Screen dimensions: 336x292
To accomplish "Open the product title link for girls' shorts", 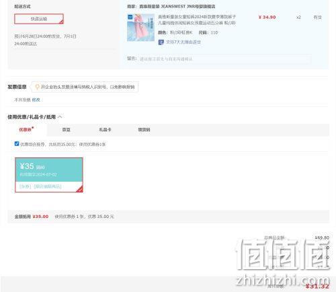I will pos(197,20).
